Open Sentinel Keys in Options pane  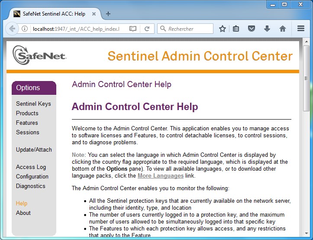pos(33,104)
